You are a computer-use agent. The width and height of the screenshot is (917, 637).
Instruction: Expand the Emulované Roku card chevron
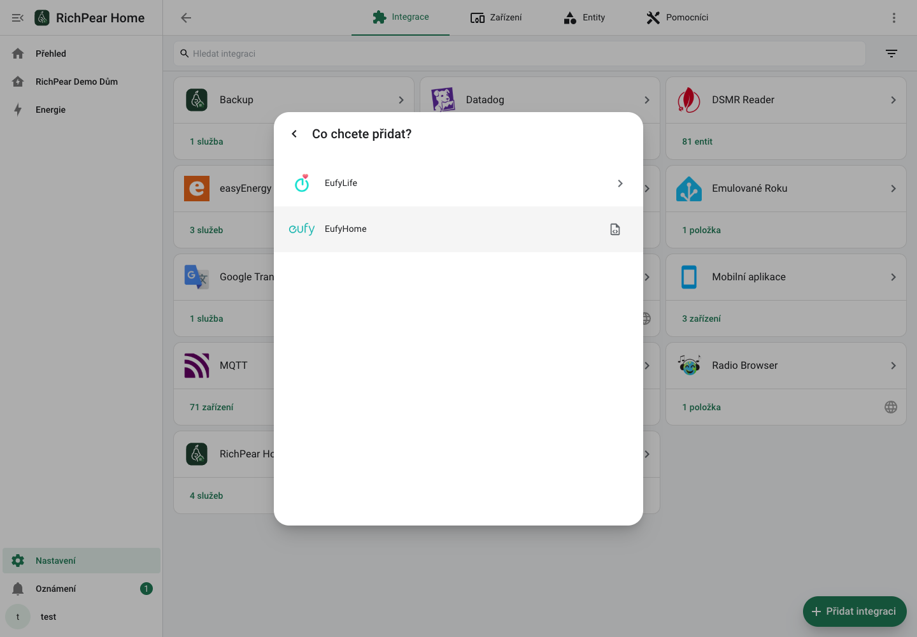click(x=893, y=189)
